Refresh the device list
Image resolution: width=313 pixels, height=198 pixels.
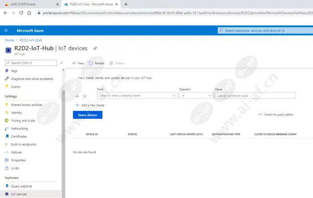(x=97, y=63)
